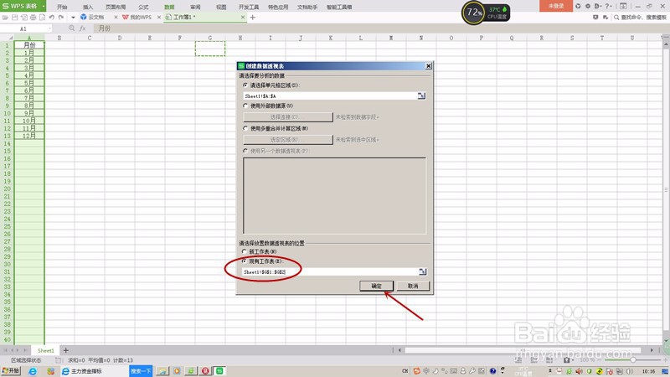This screenshot has height=377, width=670.
Task: Open the help question mark menu
Action: tap(608, 6)
